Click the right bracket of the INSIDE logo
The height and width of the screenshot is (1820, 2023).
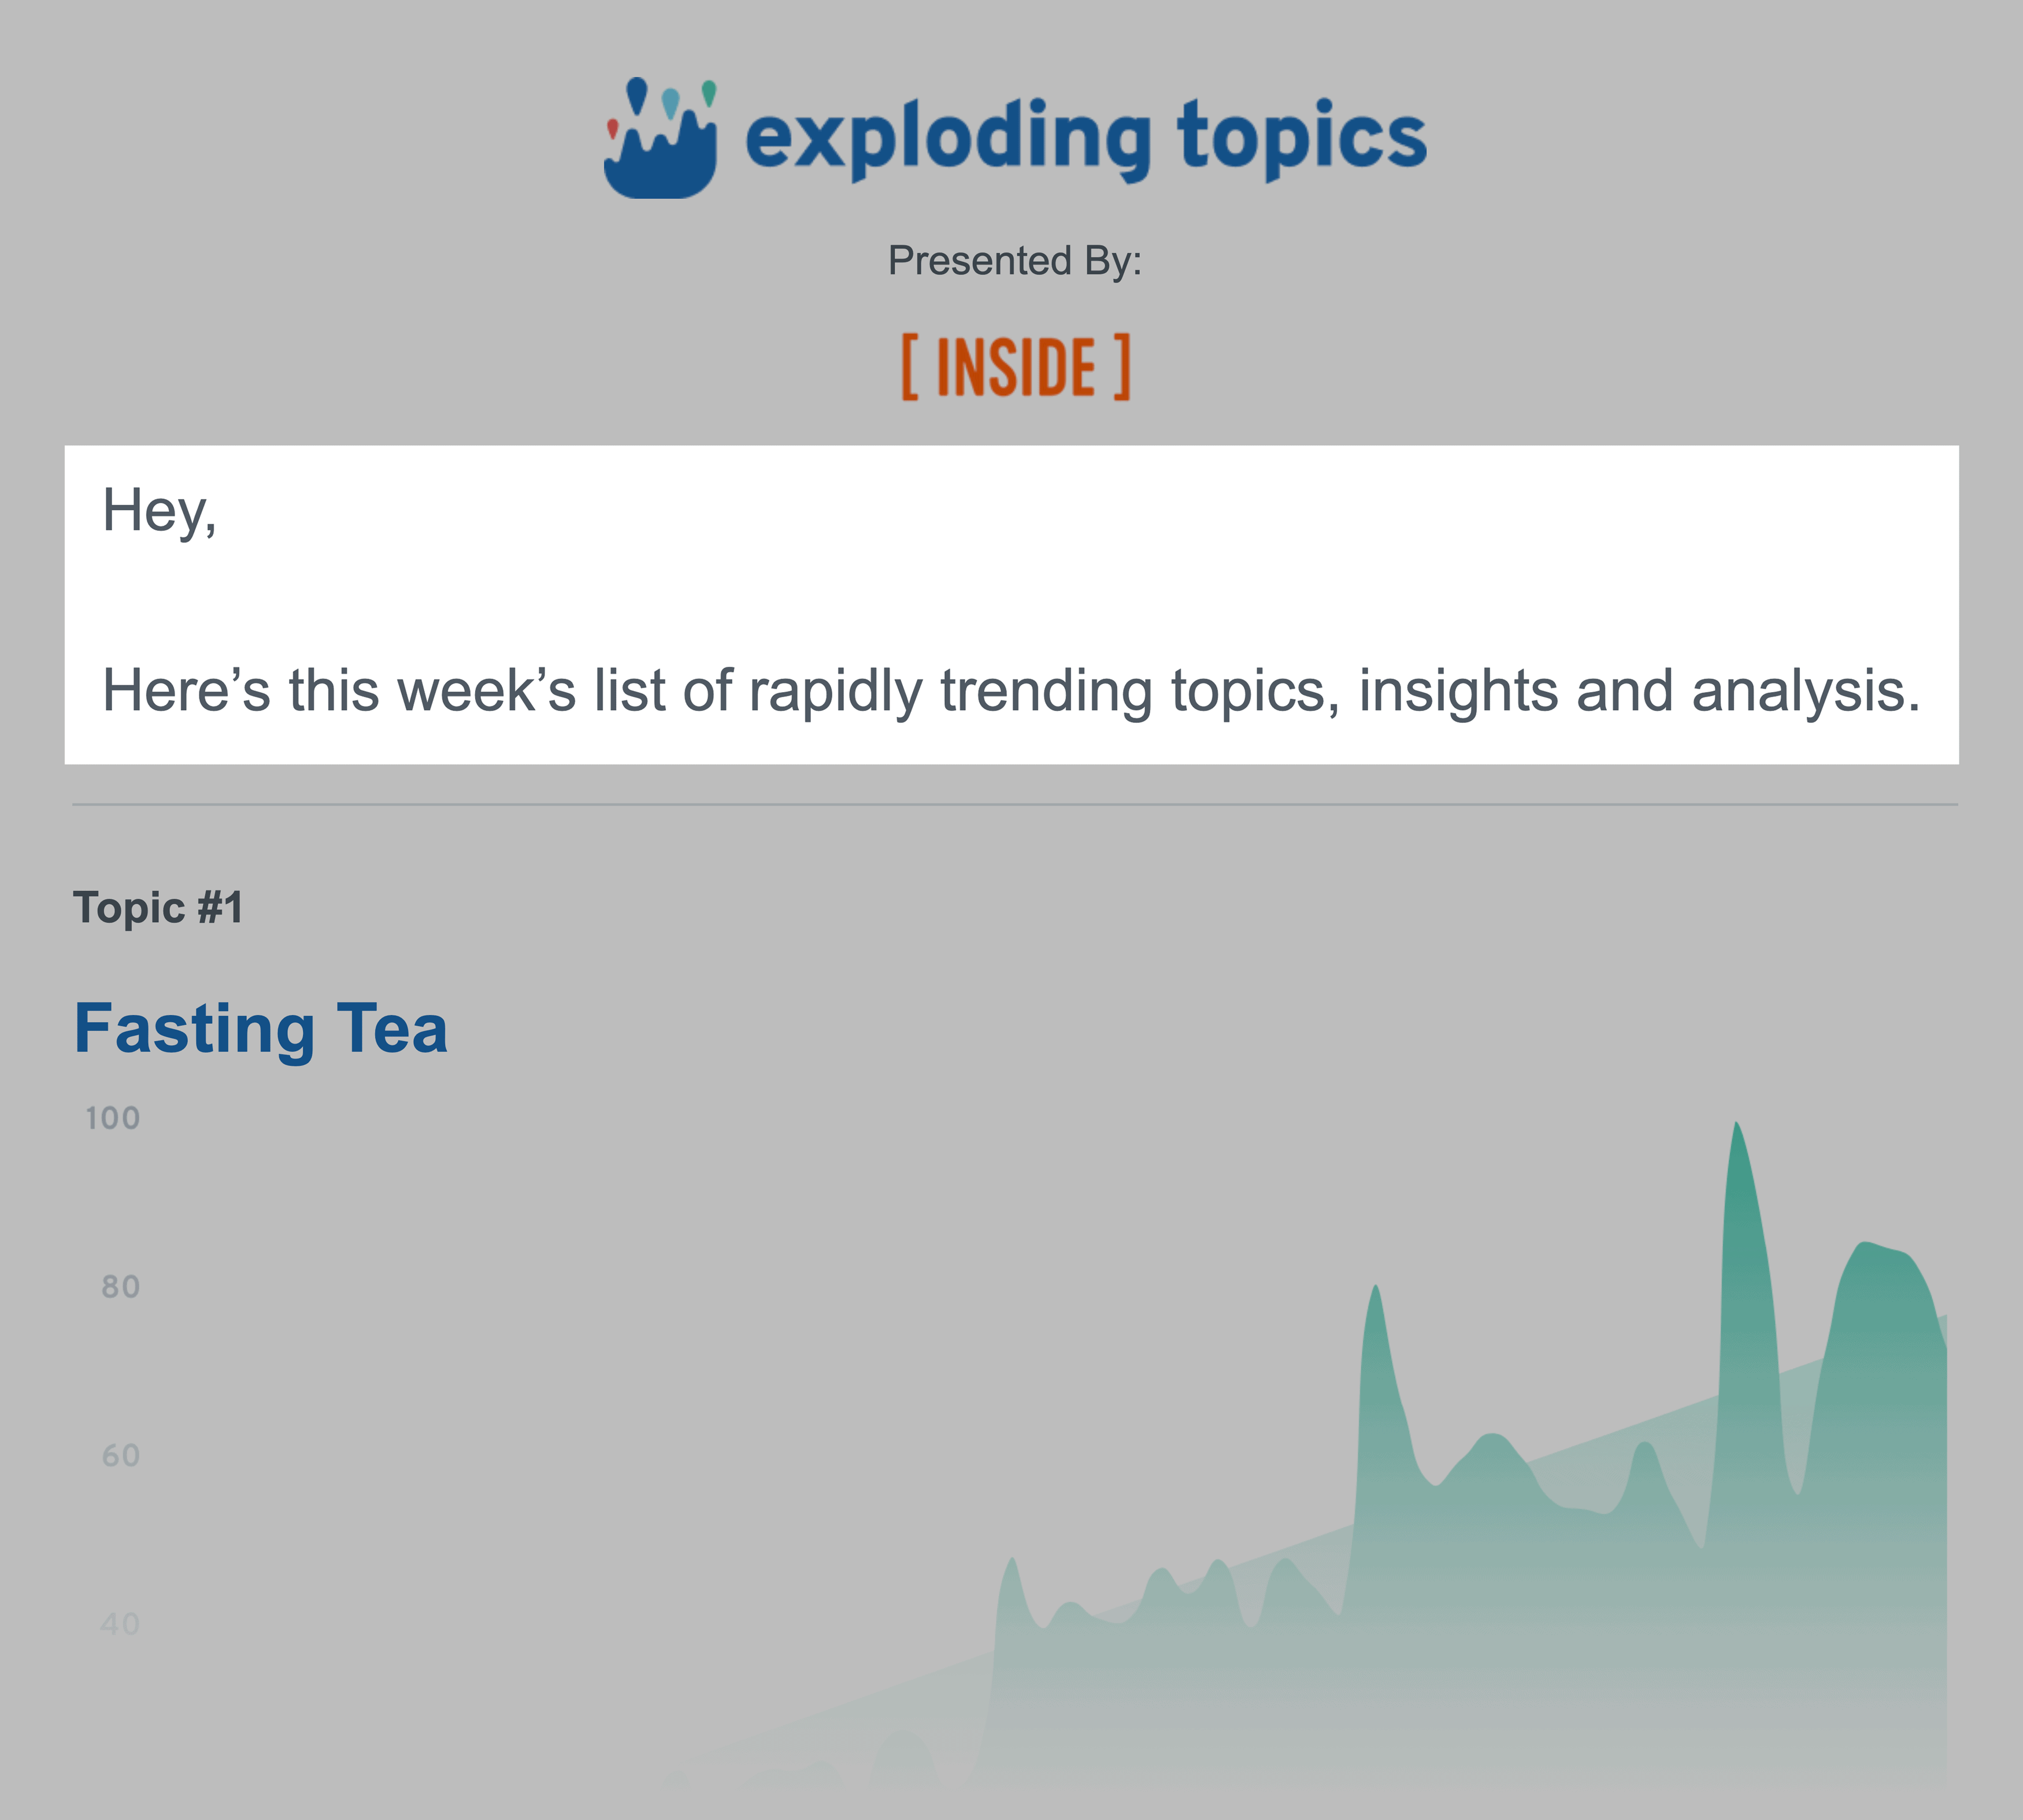coord(1122,367)
